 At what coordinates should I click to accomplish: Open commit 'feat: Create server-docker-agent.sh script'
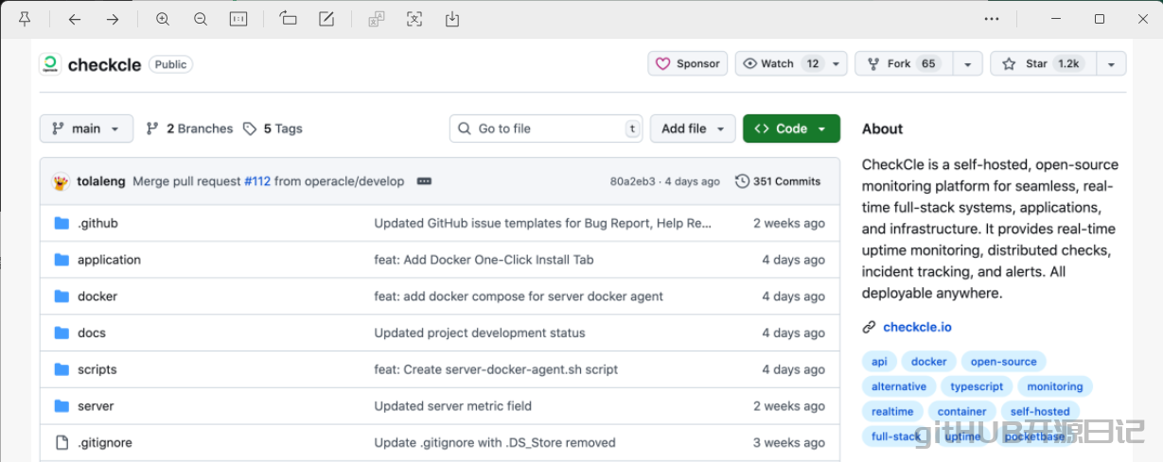(496, 369)
